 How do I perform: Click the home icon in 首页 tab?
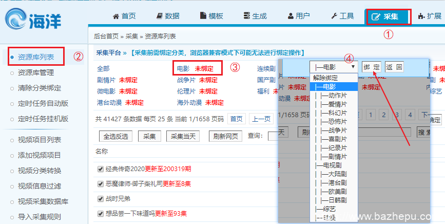click(x=116, y=16)
